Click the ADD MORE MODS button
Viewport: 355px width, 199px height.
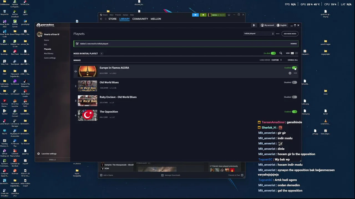[290, 34]
